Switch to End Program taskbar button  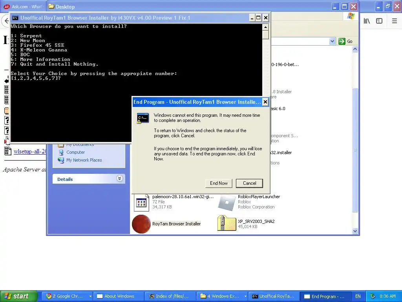(325, 296)
